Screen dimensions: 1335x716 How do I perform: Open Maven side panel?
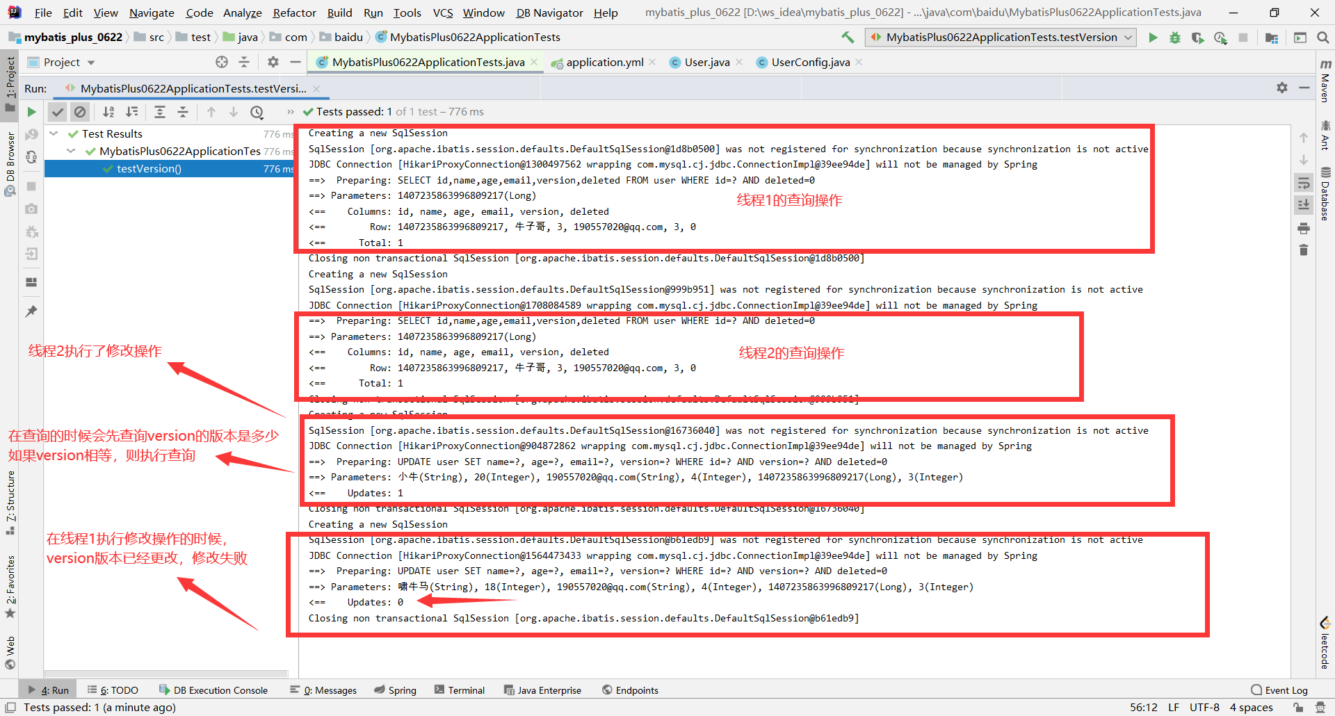[x=1325, y=81]
